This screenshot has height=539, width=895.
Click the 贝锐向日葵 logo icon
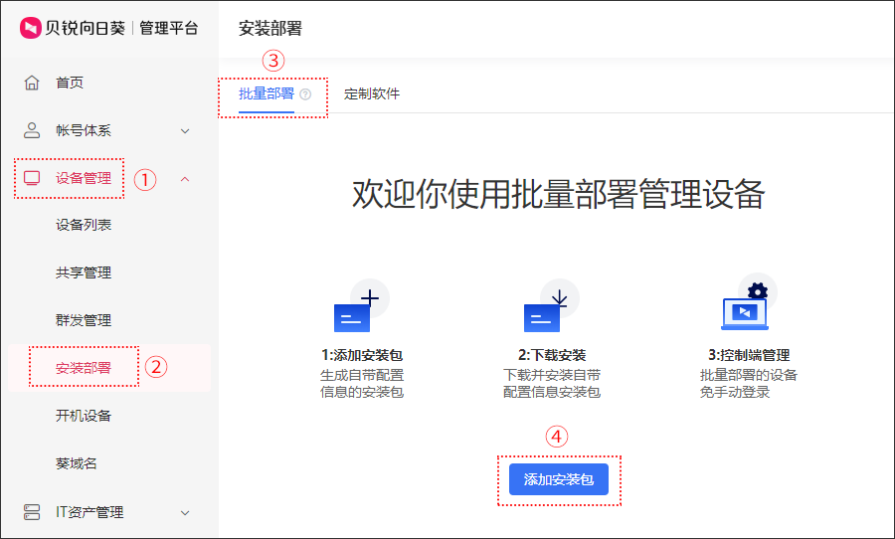point(30,28)
